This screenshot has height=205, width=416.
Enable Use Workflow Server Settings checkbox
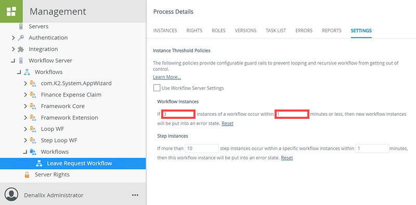tap(157, 88)
